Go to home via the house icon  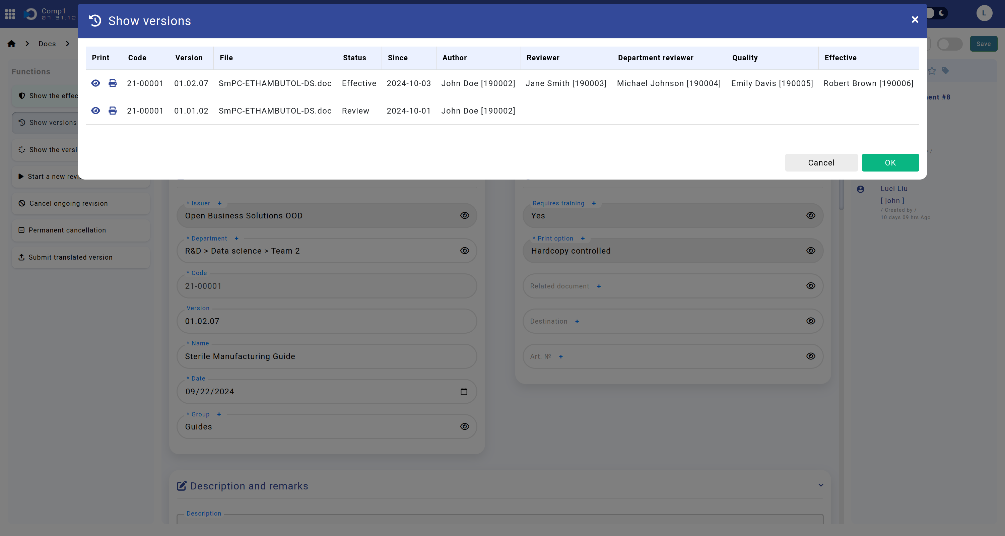tap(11, 44)
